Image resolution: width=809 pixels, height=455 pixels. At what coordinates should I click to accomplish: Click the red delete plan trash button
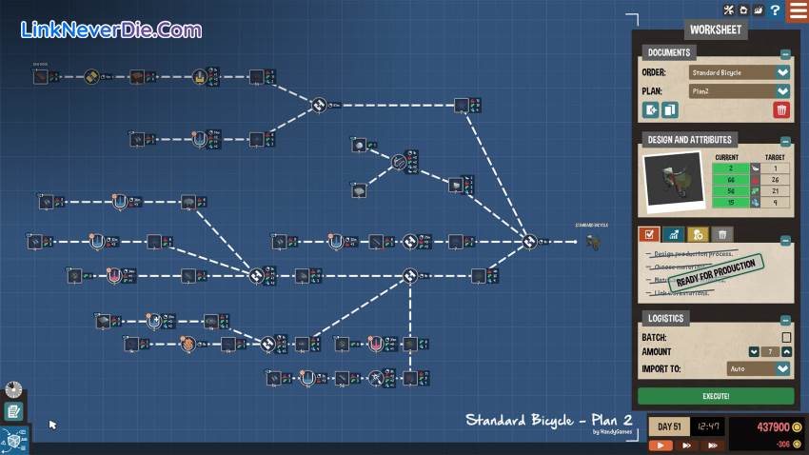(x=781, y=110)
